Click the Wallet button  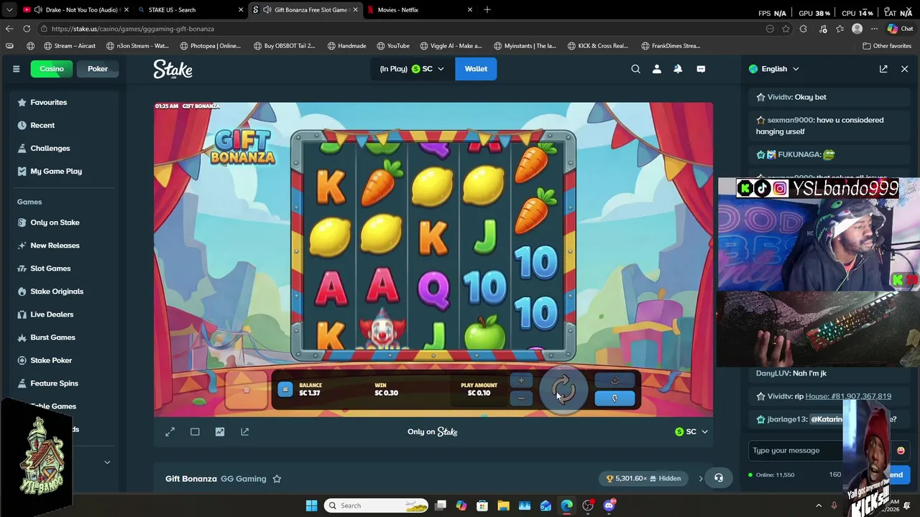[476, 69]
